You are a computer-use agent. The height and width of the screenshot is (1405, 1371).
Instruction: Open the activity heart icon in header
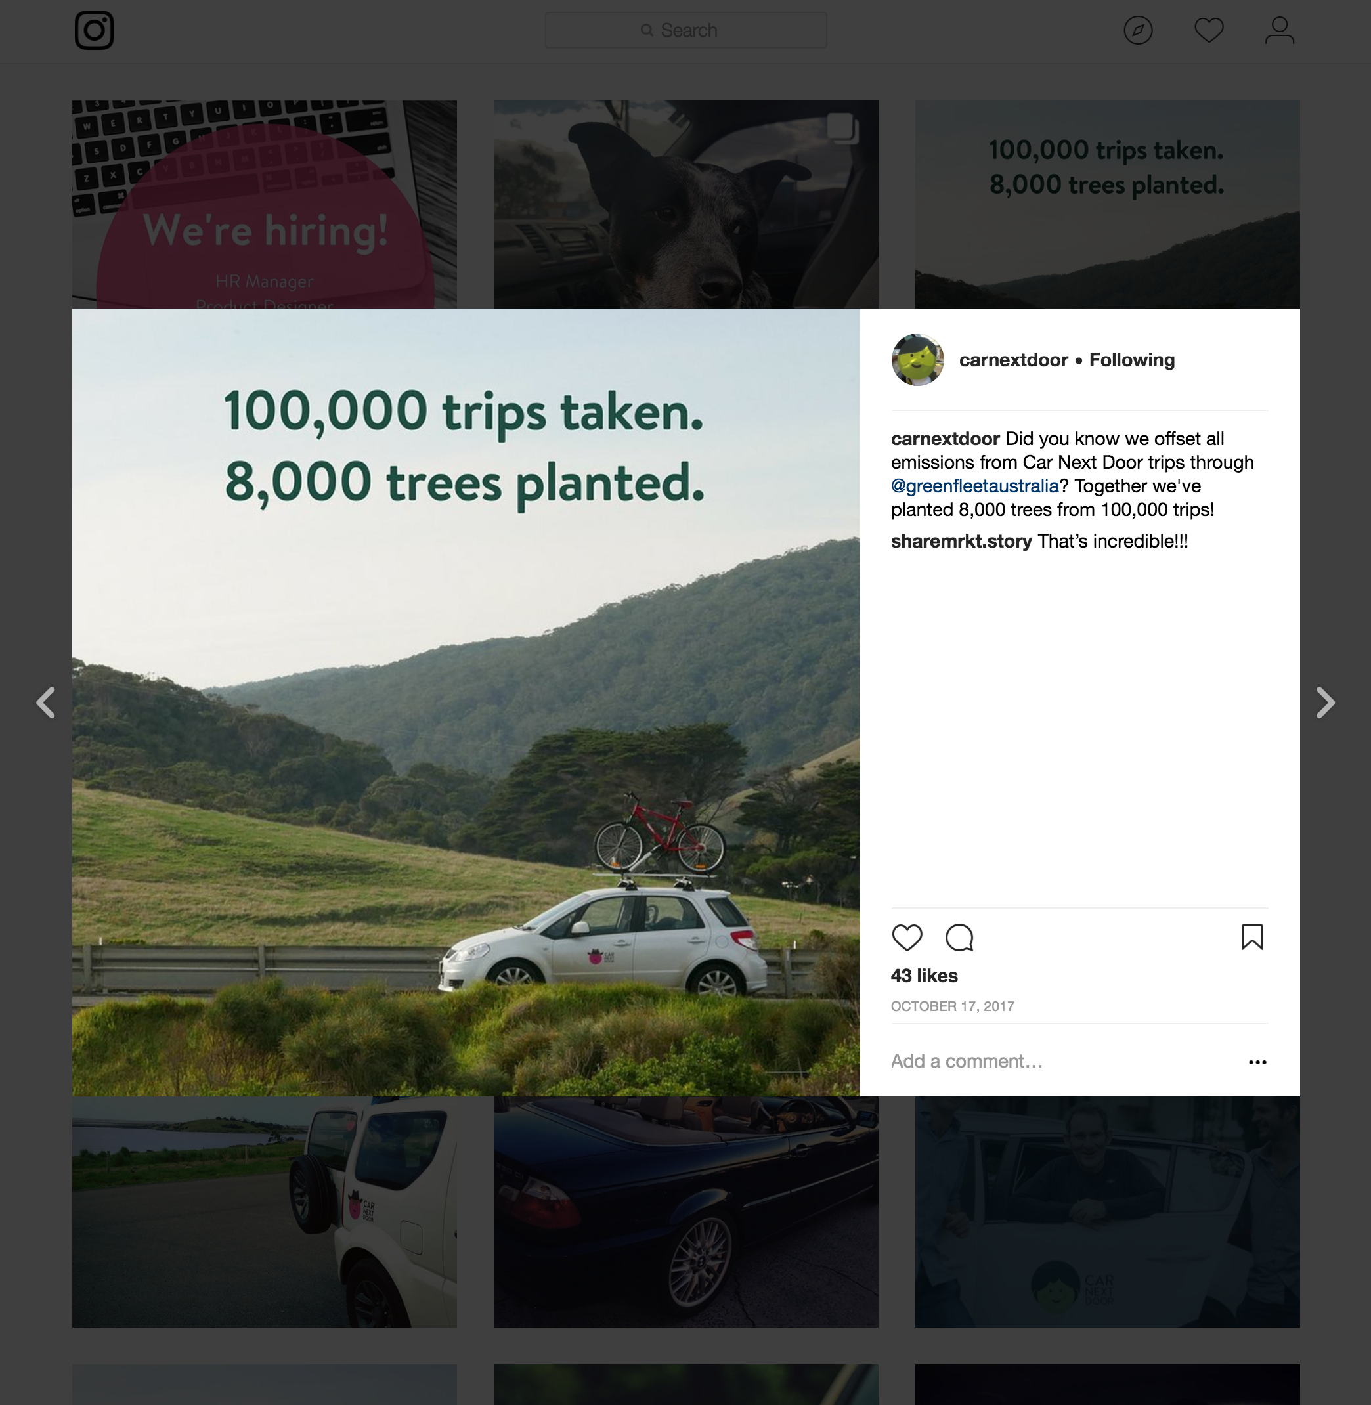[x=1208, y=30]
